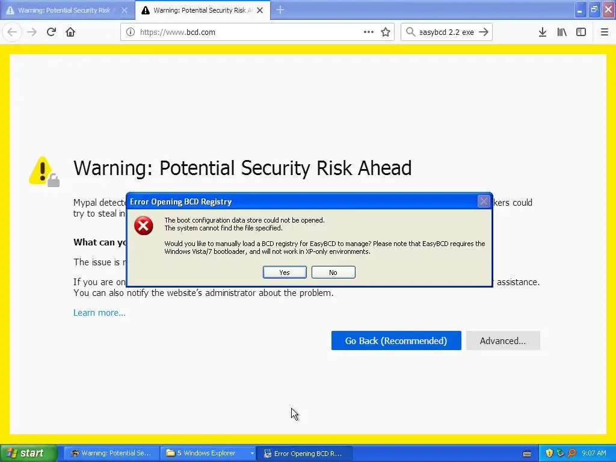The image size is (616, 462).
Task: Open the 5 Windows Explorer taskbar group
Action: coord(205,453)
